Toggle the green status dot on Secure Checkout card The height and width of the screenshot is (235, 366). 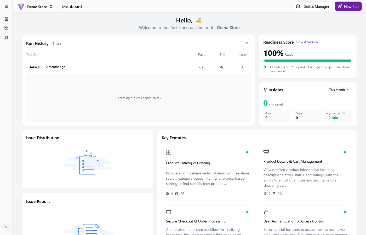247,212
